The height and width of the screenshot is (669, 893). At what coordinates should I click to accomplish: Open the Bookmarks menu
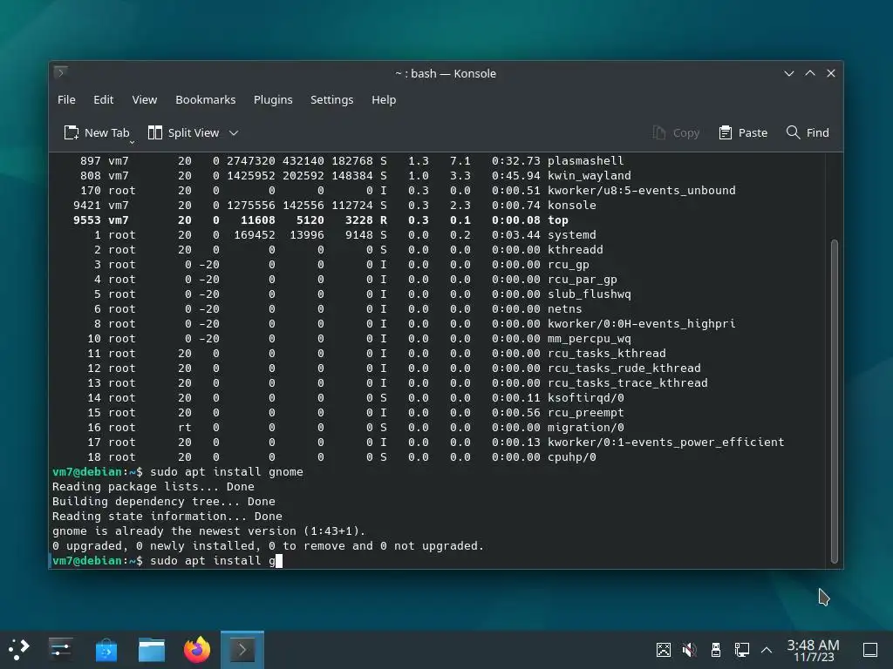coord(205,99)
